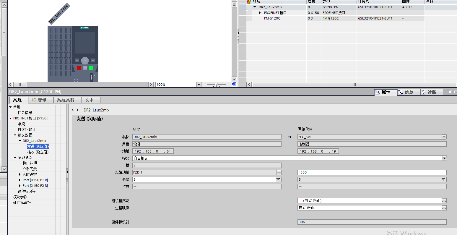
Task: Collapse DR2_Laux2mix row in device overview table
Action: pos(255,7)
